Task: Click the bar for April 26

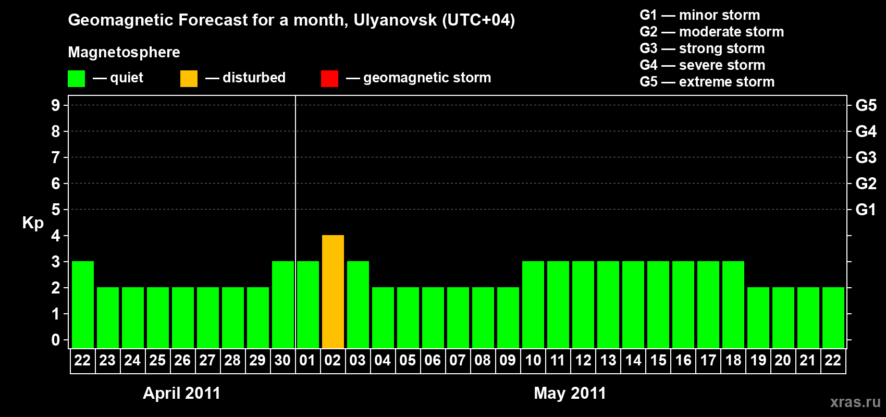Action: pos(183,317)
